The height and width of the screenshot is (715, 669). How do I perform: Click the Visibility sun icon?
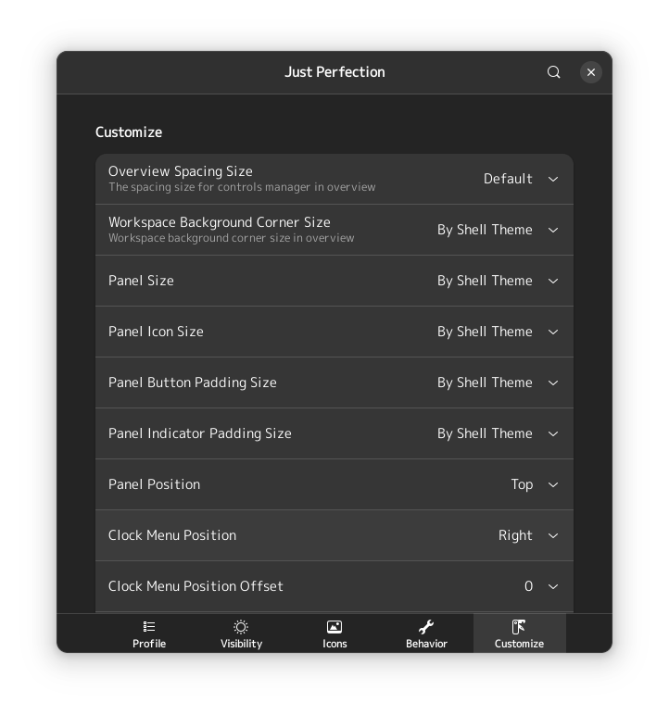(x=241, y=627)
